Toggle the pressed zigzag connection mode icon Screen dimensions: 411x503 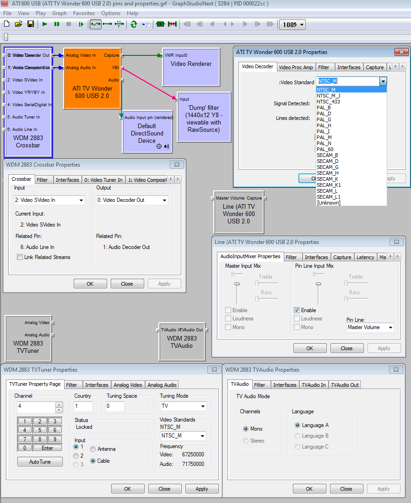point(96,24)
